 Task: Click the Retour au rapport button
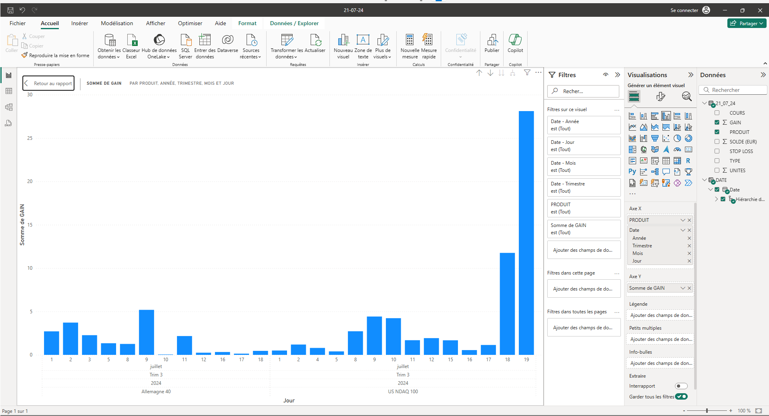(48, 83)
